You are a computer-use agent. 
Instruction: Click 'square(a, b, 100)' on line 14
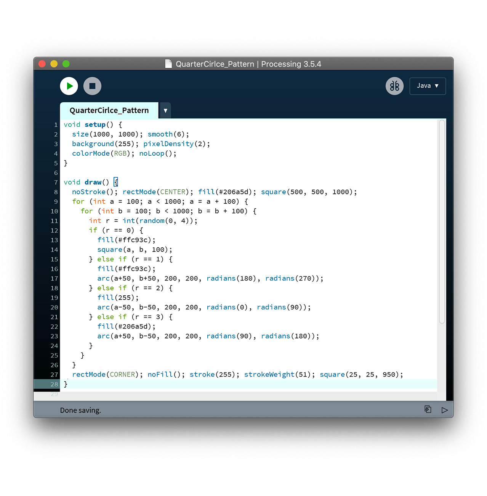[133, 250]
